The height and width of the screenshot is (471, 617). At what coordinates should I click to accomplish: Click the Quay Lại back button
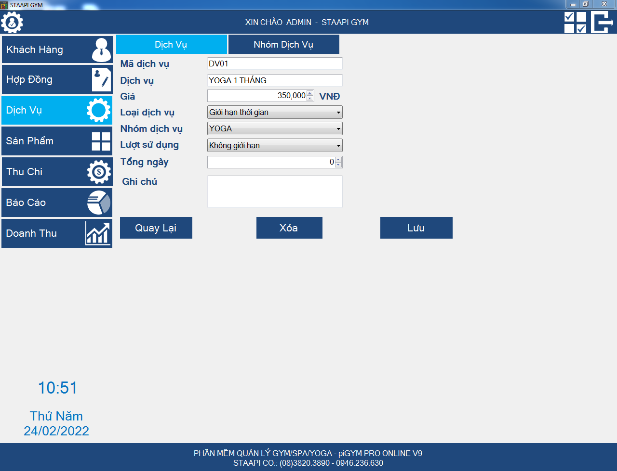coord(156,228)
